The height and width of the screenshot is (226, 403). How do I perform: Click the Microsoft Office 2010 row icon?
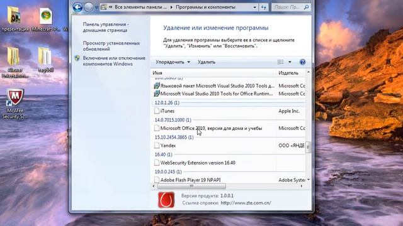157,128
